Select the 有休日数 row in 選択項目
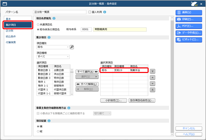The image size is (206, 140). (x=53, y=82)
